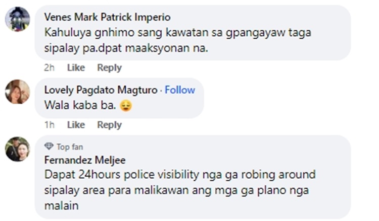Open the Venes Mark Patrick Imperio name link

point(107,17)
